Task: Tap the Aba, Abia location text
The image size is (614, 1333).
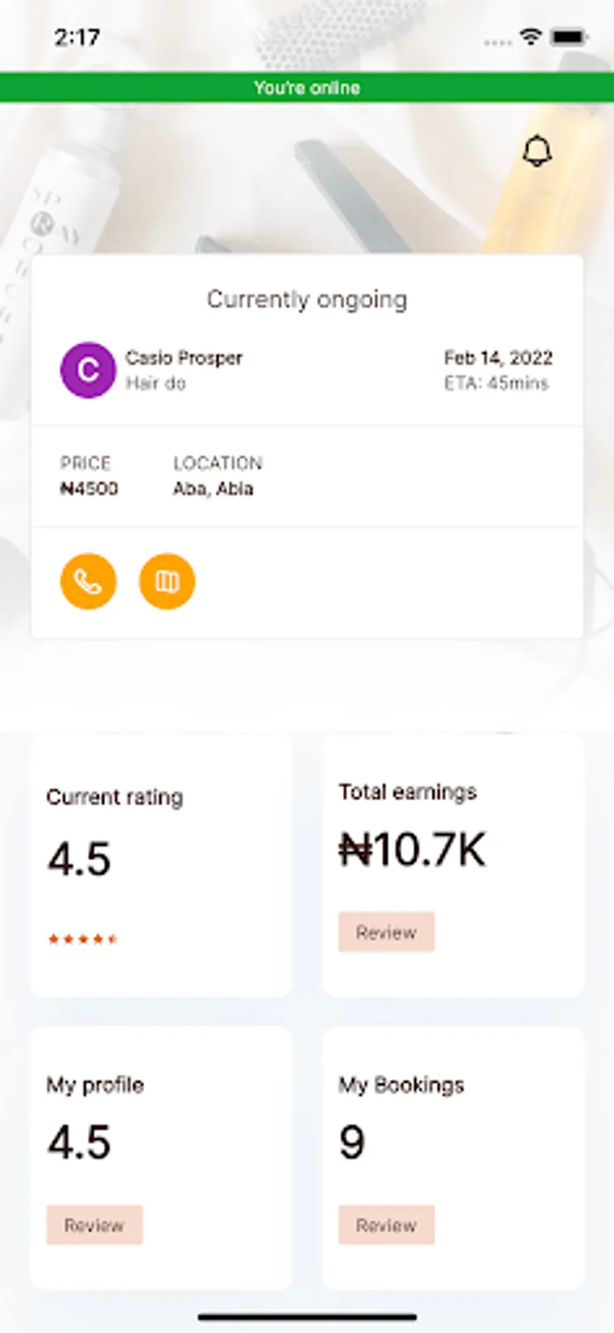Action: [x=213, y=489]
